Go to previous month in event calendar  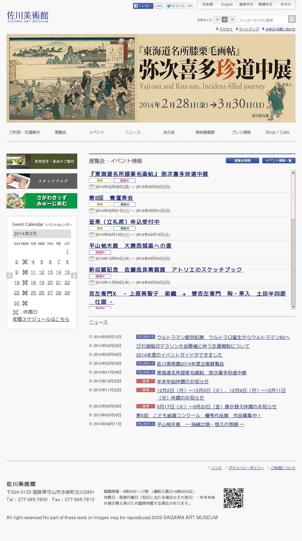10,276
